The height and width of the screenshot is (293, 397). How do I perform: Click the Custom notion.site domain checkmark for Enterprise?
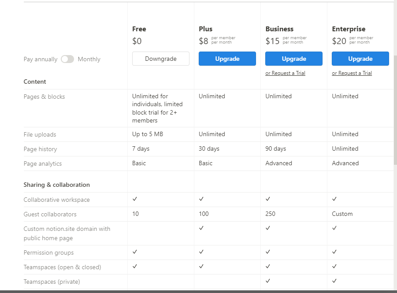point(334,228)
